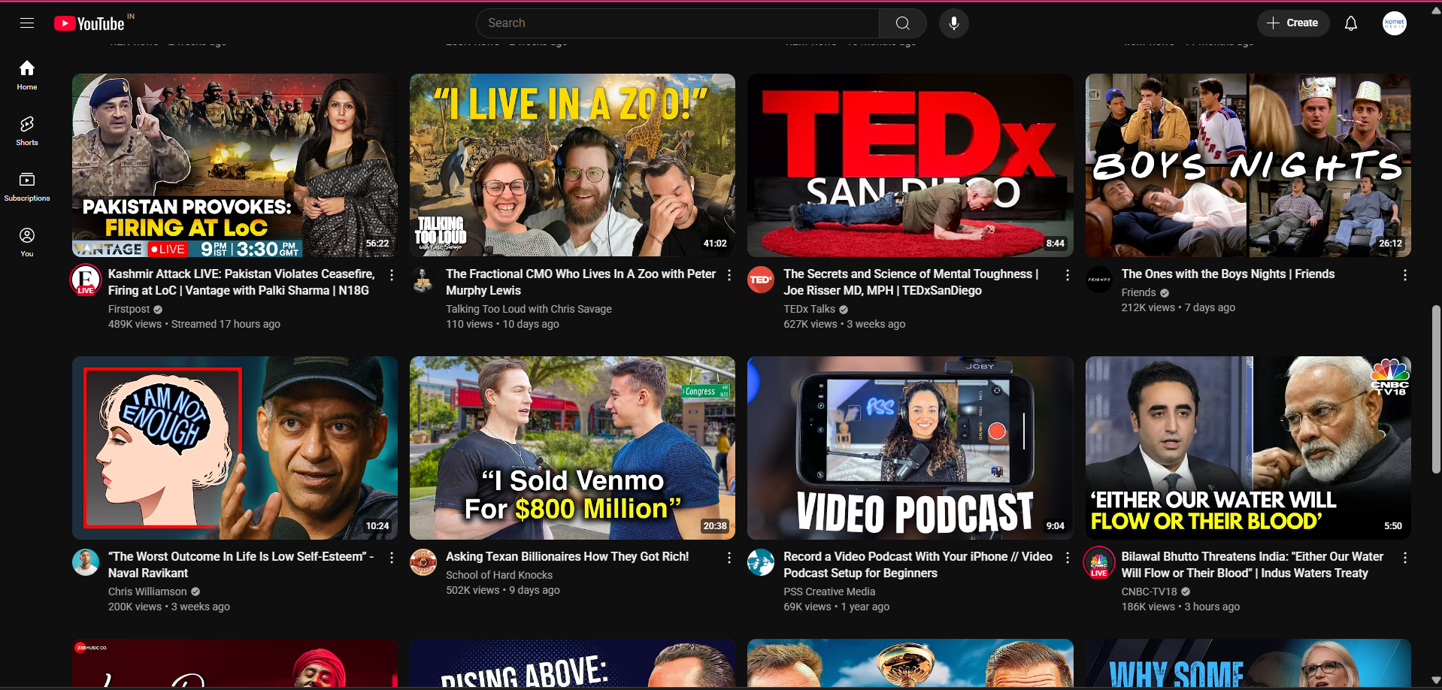Open Shorts in the sidebar
The width and height of the screenshot is (1442, 690).
point(27,131)
